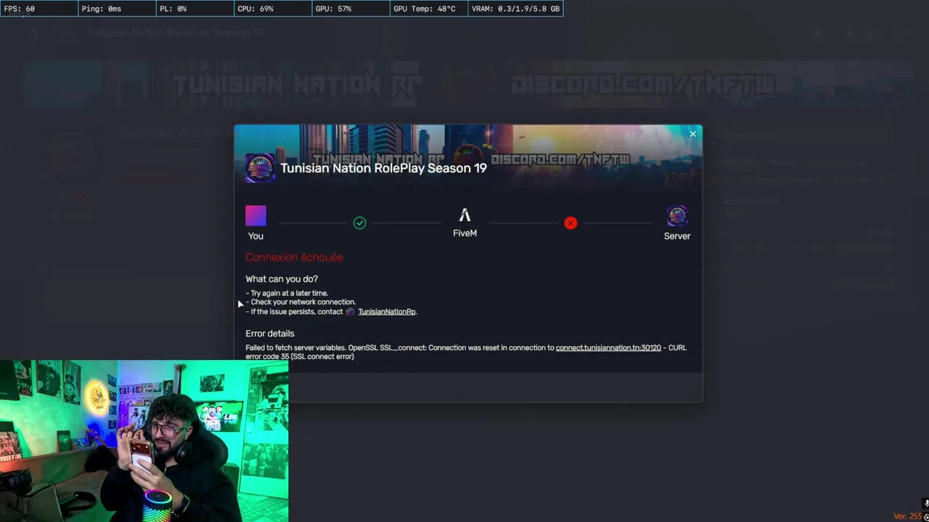Click the streamer webcam overlay
The height and width of the screenshot is (522, 929).
click(144, 441)
